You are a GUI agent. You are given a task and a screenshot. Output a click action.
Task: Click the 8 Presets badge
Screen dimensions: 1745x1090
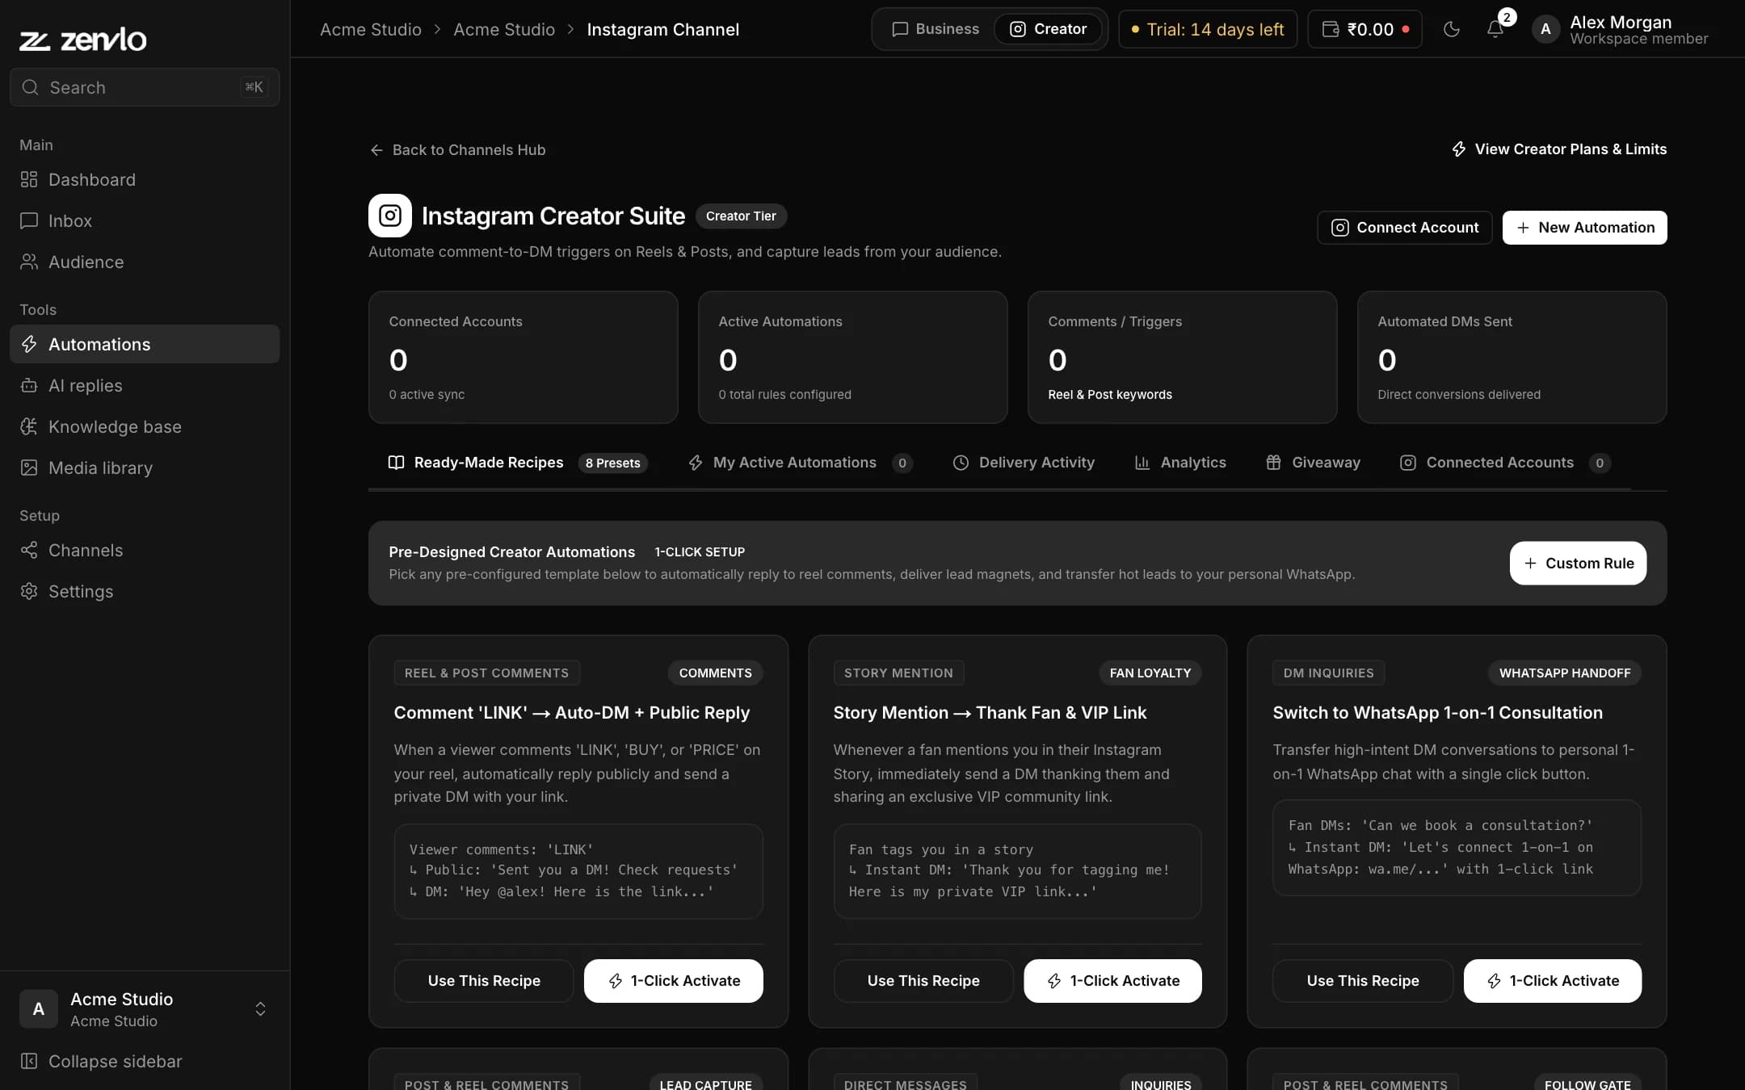(x=613, y=463)
